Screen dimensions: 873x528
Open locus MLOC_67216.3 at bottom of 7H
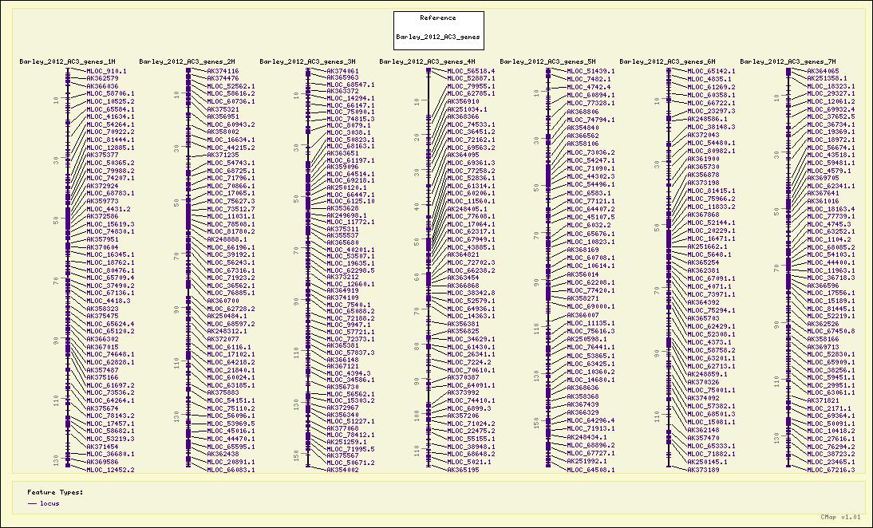(x=831, y=471)
